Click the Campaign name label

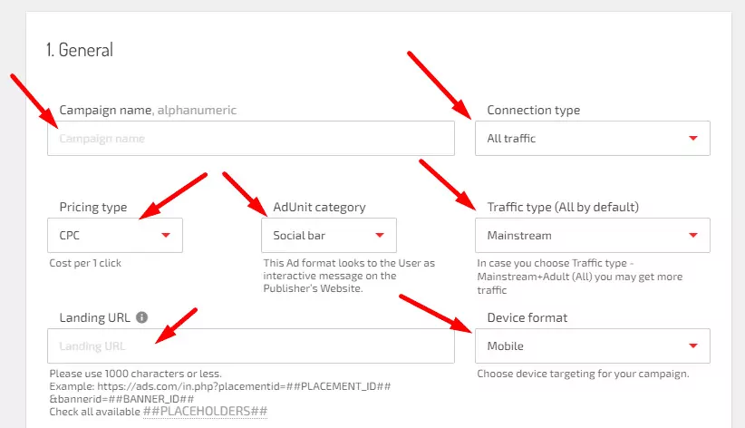pyautogui.click(x=105, y=111)
